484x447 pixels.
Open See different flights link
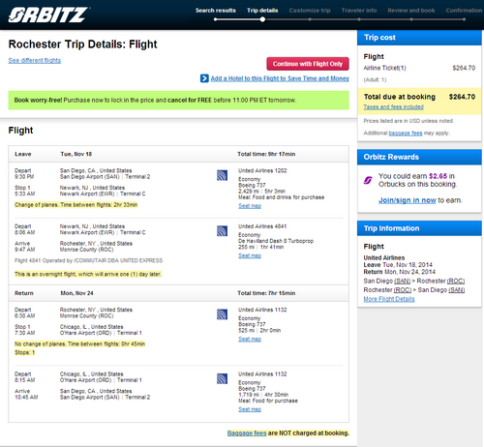(x=35, y=60)
